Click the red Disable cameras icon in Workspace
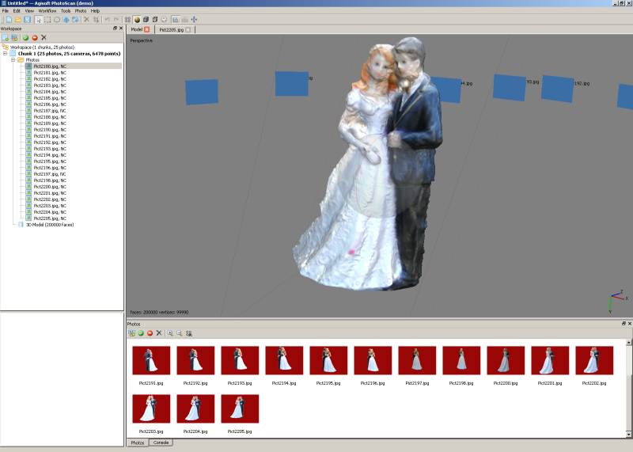Screen dimensions: 633x452 coord(35,37)
